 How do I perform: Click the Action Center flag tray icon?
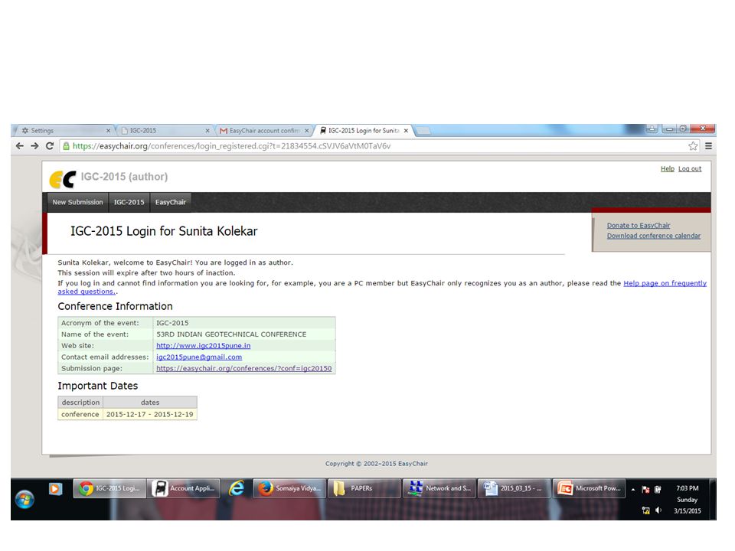[x=645, y=490]
